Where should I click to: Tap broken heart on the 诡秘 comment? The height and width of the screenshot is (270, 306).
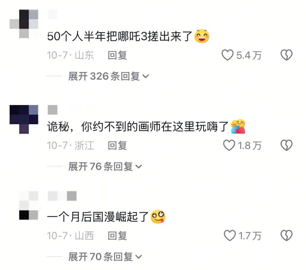click(286, 145)
